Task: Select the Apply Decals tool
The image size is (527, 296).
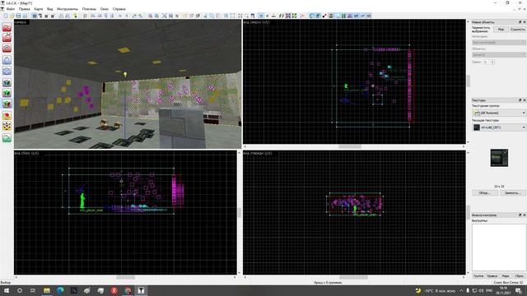Action: (x=7, y=104)
